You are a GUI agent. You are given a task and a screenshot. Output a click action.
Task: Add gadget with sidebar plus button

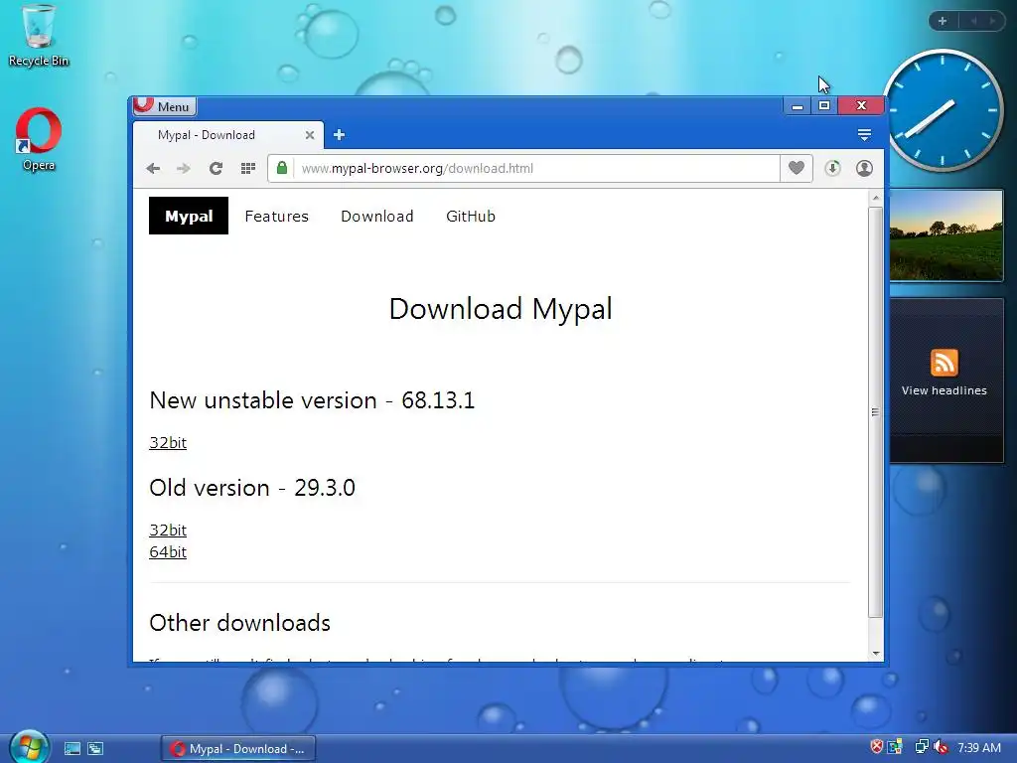click(943, 21)
